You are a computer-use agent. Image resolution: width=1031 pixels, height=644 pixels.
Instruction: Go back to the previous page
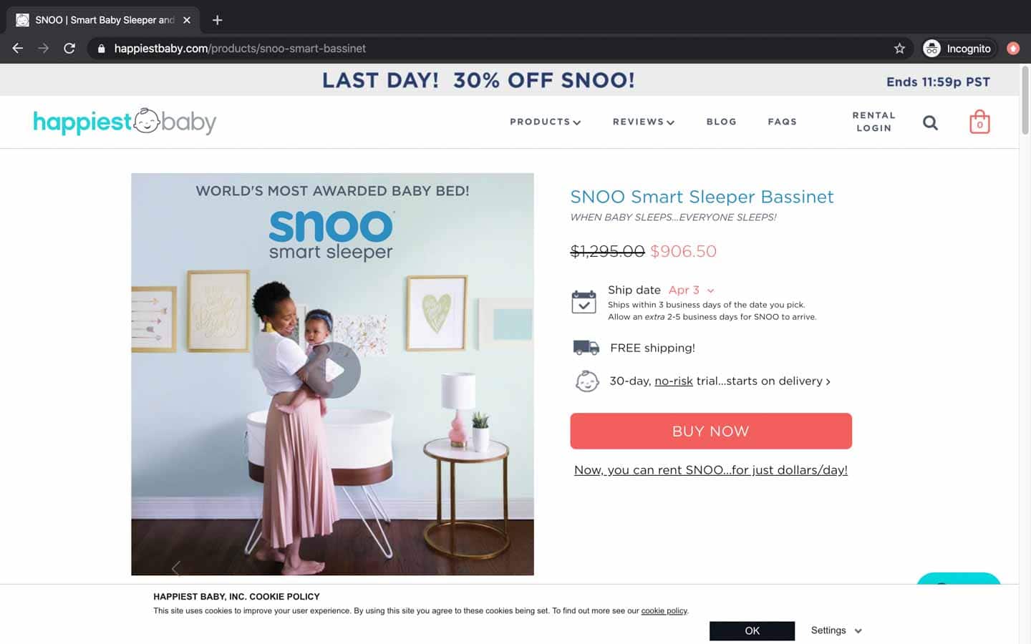(18, 49)
